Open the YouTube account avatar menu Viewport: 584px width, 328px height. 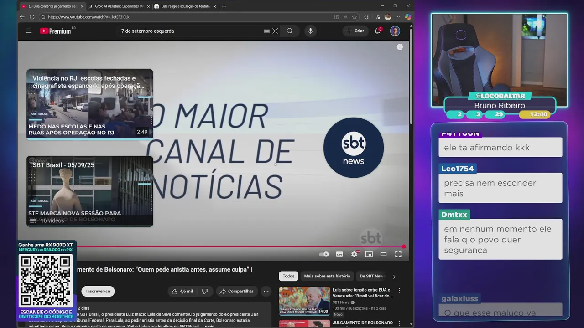395,31
